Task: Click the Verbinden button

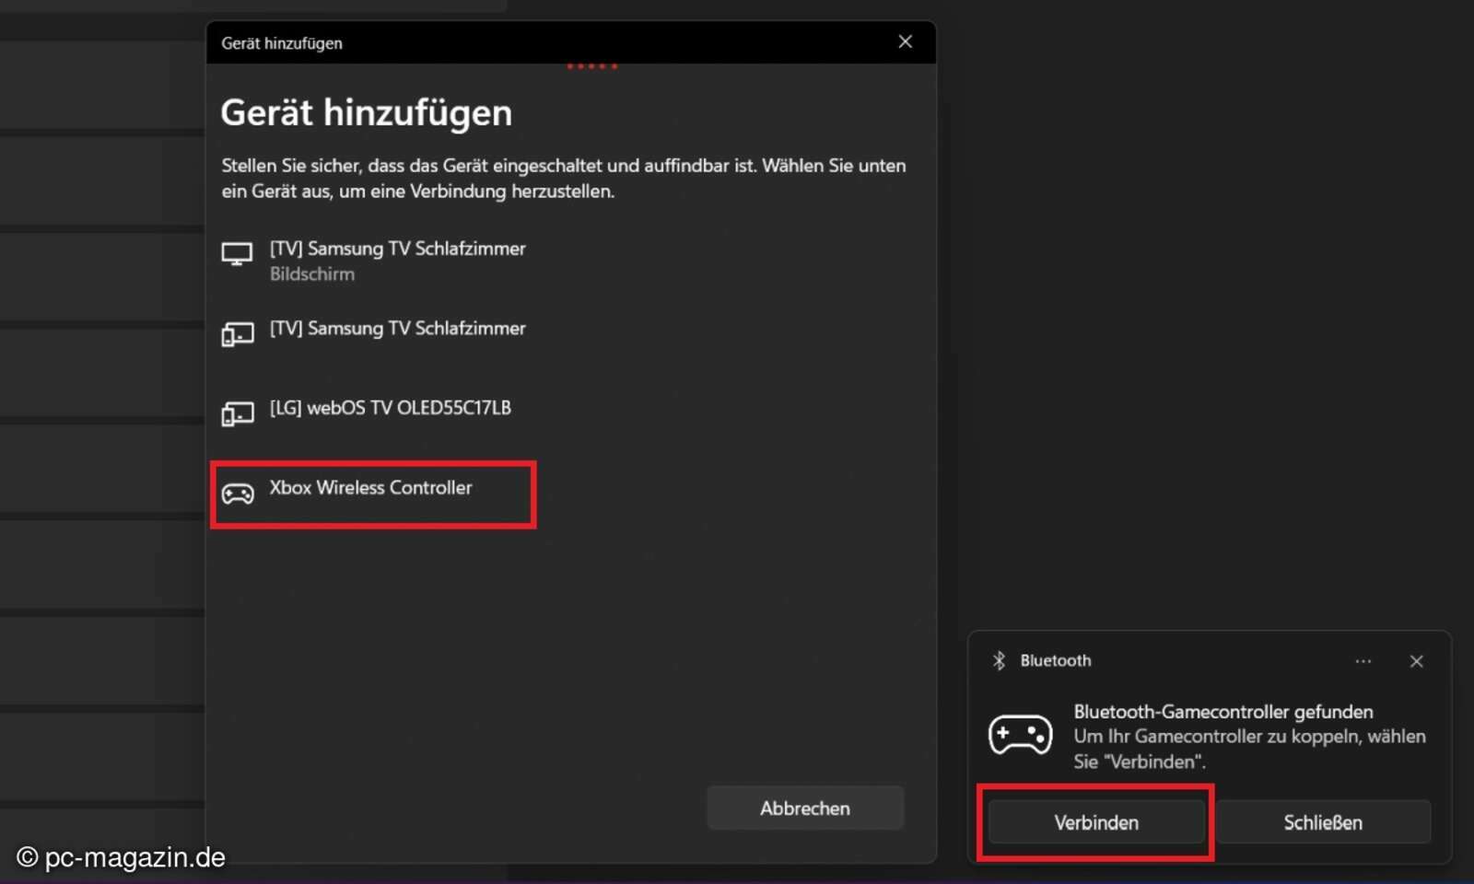Action: [1095, 822]
